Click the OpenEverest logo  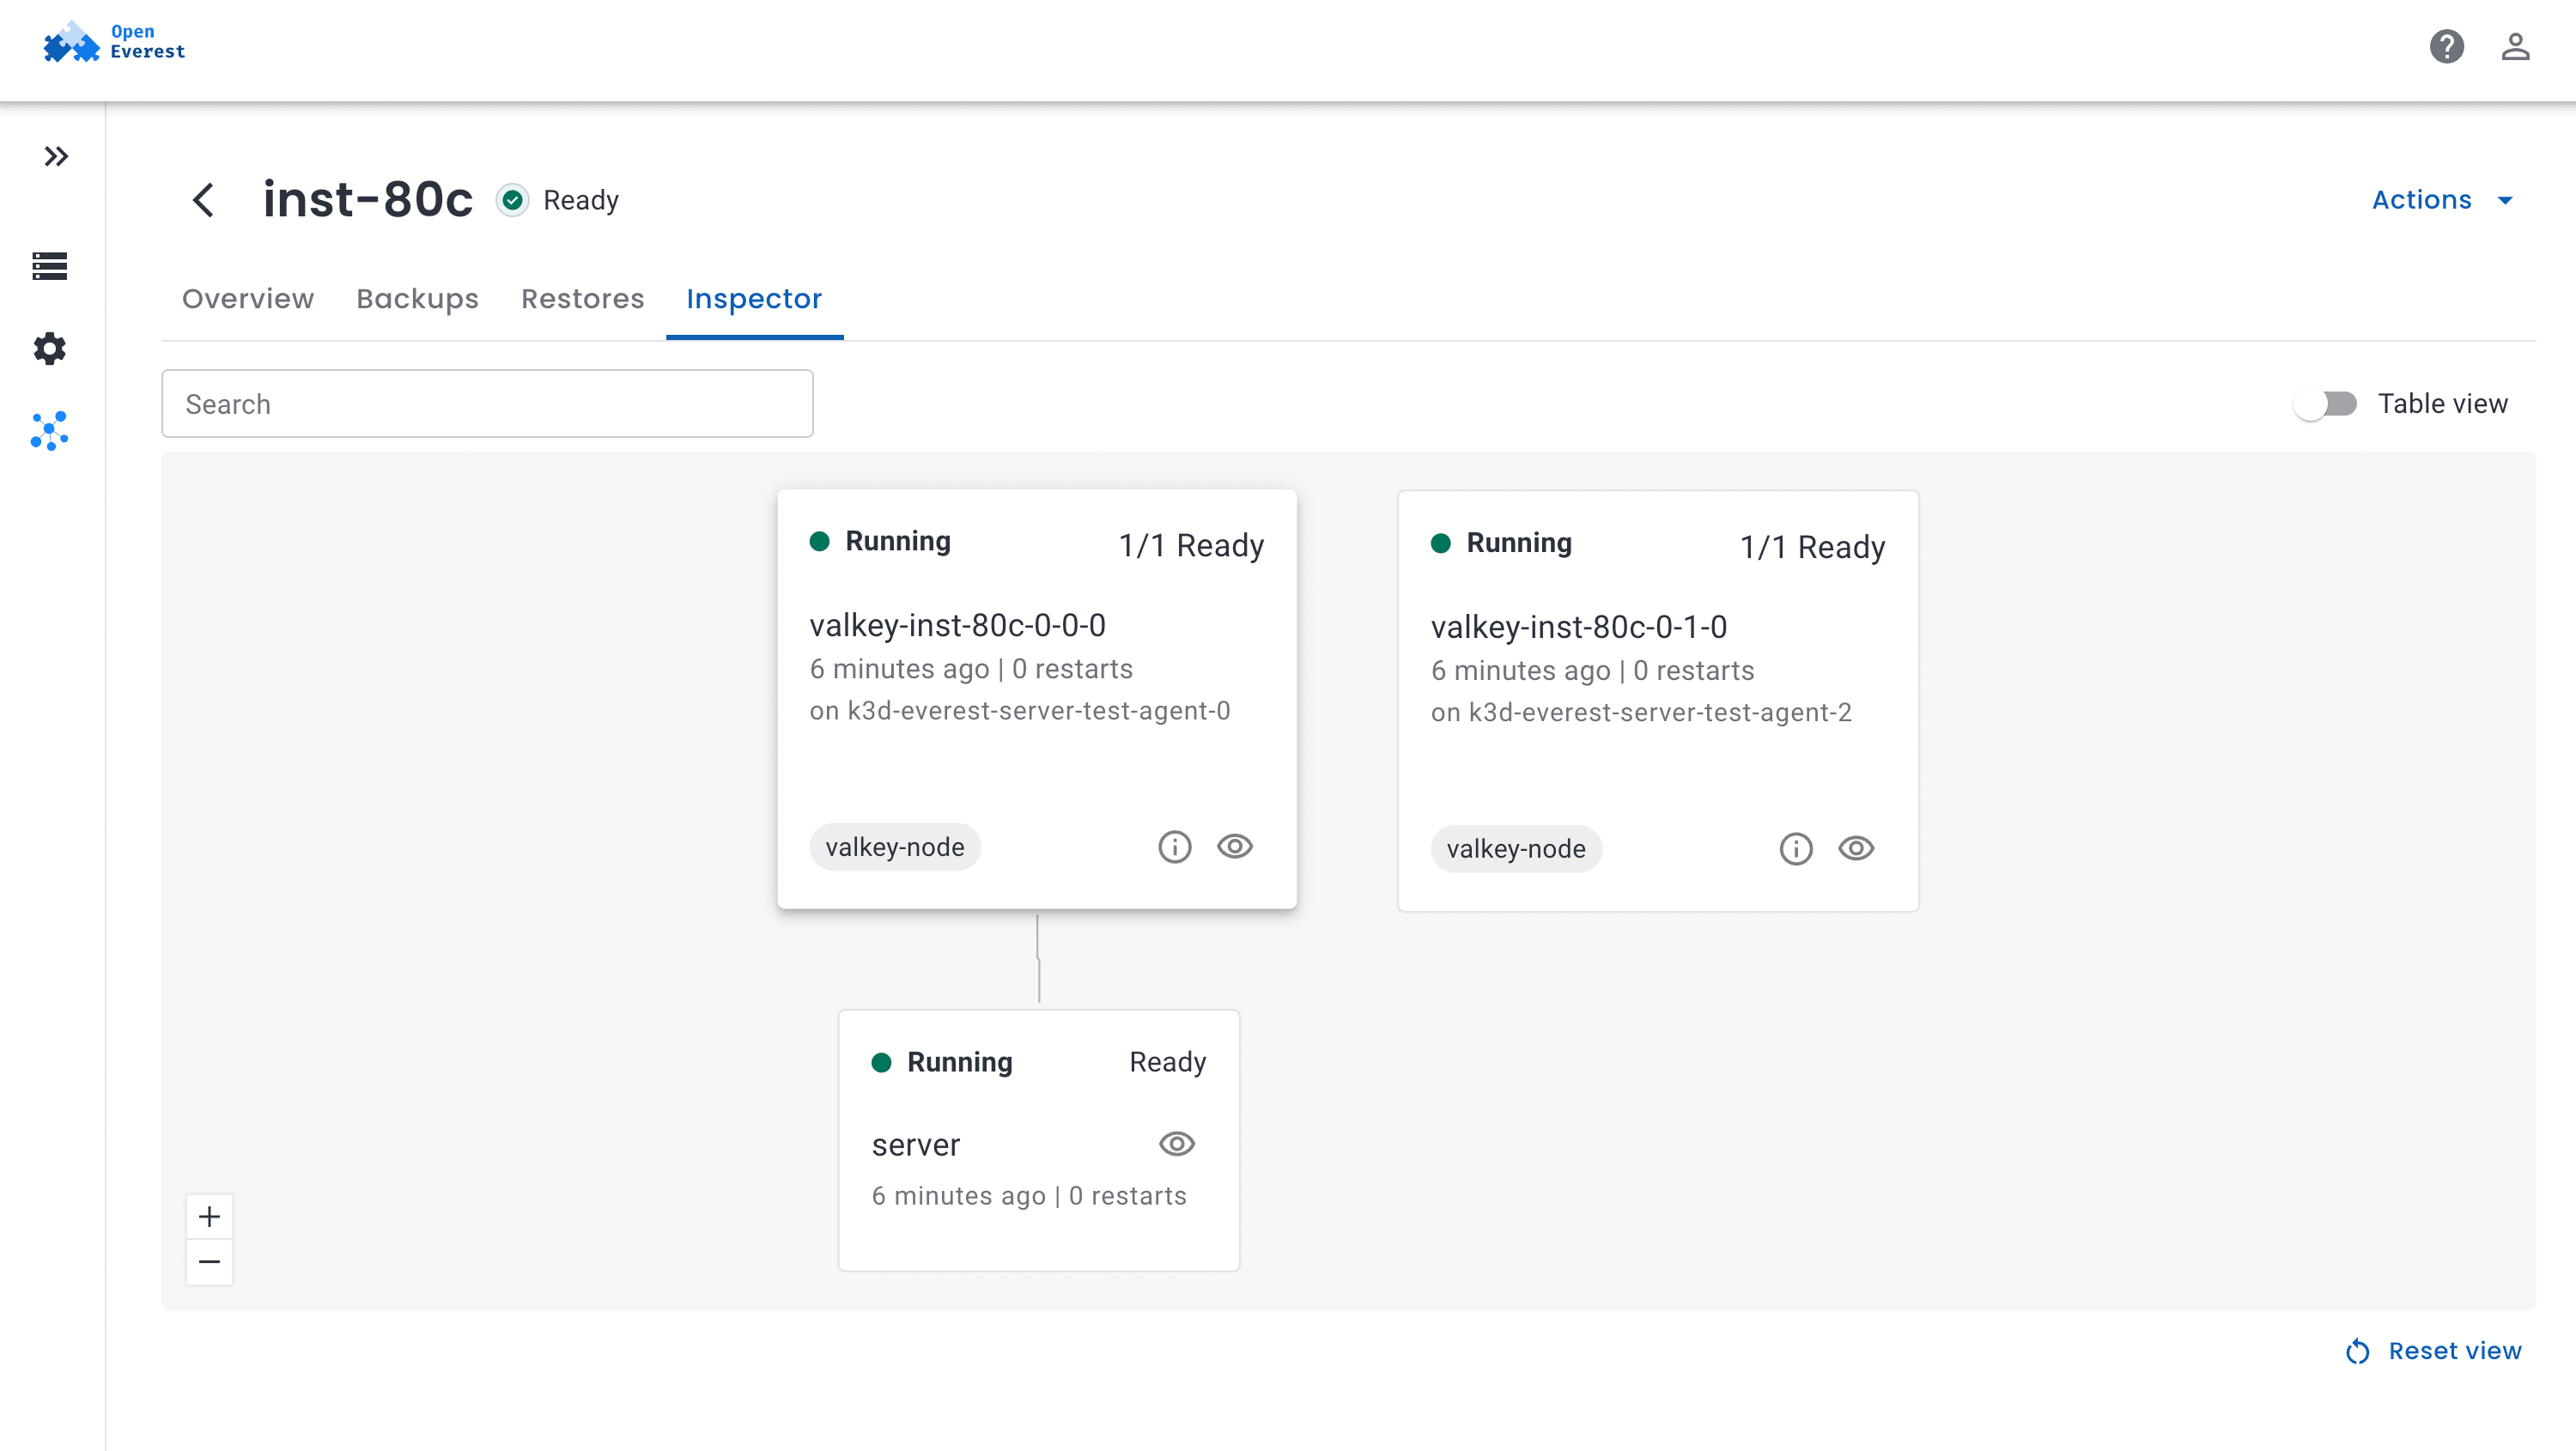coord(114,42)
